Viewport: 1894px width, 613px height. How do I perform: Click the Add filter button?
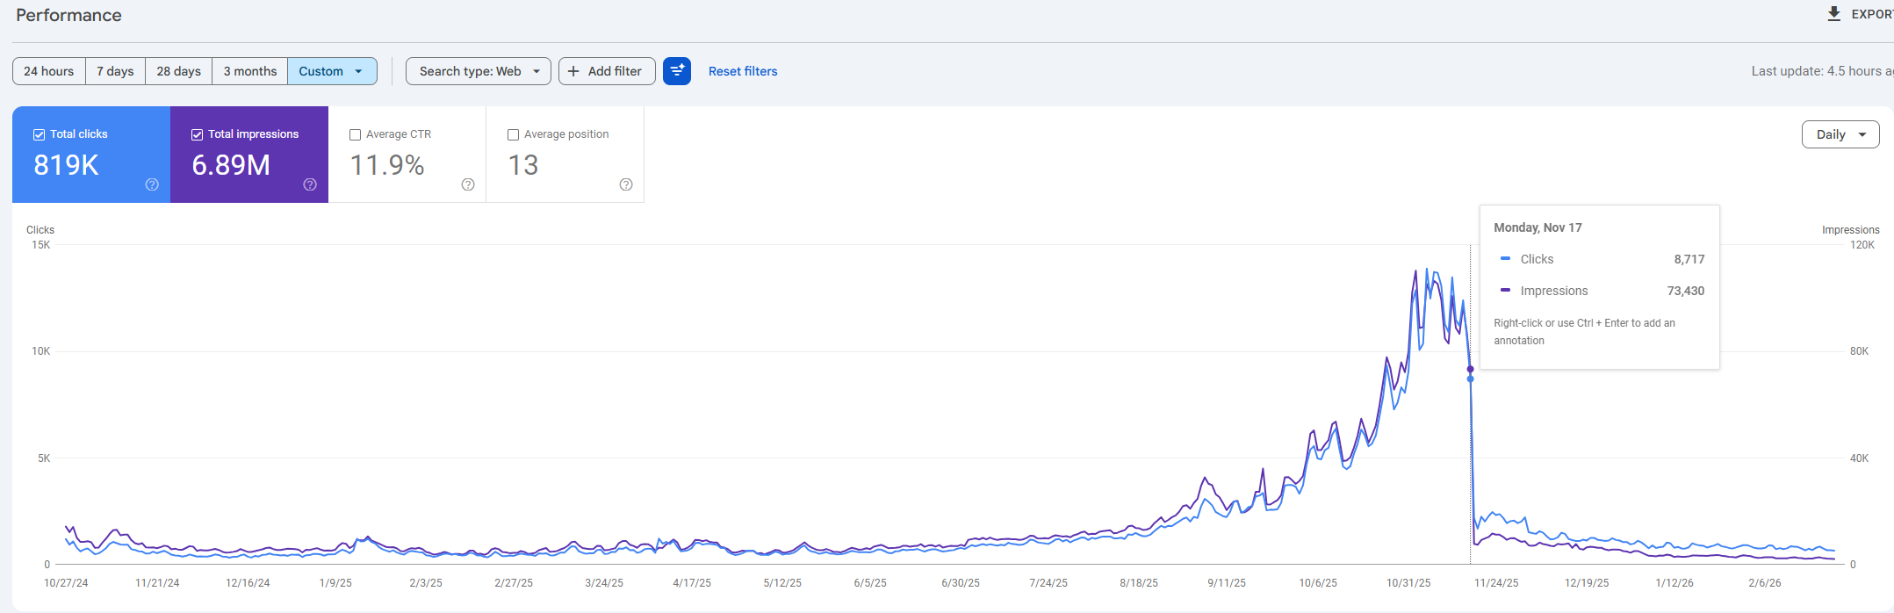(x=607, y=71)
